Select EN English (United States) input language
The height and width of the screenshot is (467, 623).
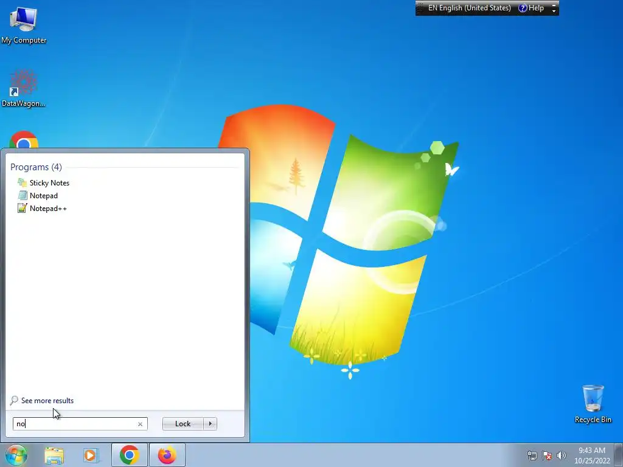(469, 8)
